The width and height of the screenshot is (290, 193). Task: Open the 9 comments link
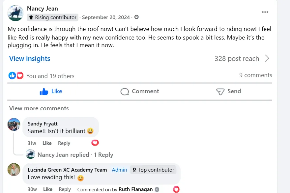click(255, 75)
